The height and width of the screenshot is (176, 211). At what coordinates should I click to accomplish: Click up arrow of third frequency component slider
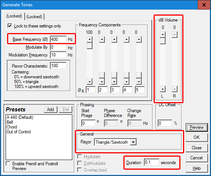point(114,39)
